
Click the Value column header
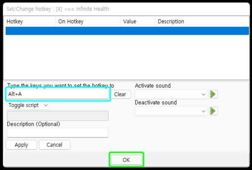(x=138, y=22)
